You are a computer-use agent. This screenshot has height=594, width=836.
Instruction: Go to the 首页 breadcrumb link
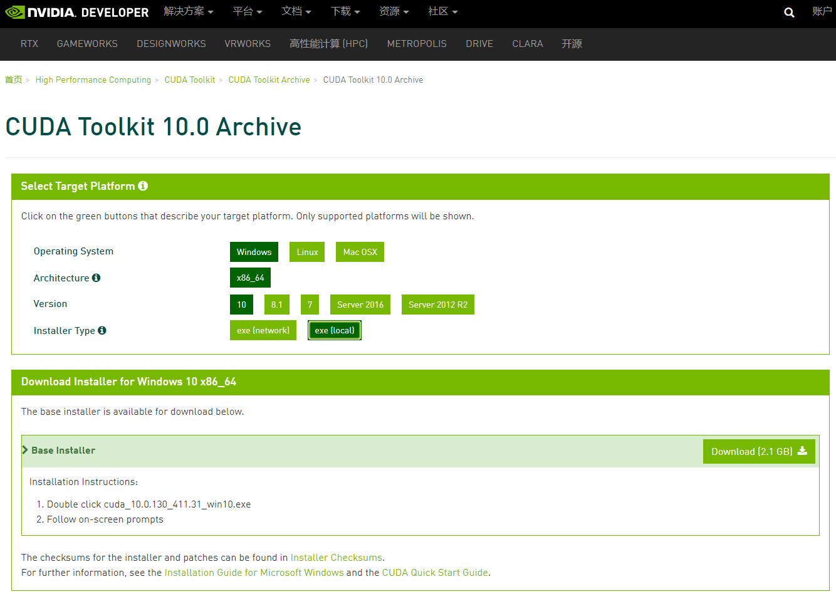(14, 80)
